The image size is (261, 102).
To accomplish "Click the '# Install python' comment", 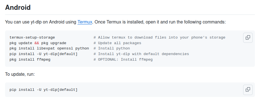I will (x=112, y=48).
